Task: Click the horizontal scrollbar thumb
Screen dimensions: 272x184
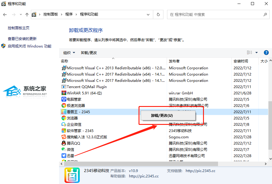Action: (141, 164)
